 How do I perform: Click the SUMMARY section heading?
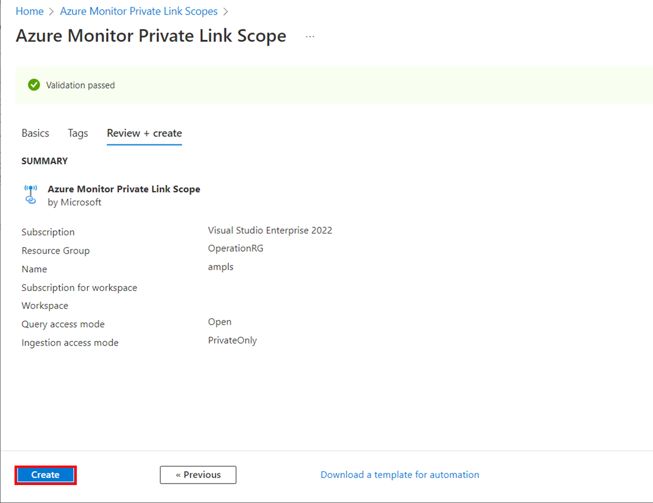44,161
